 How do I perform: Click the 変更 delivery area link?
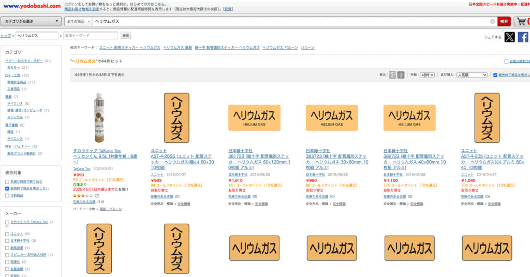(x=228, y=9)
